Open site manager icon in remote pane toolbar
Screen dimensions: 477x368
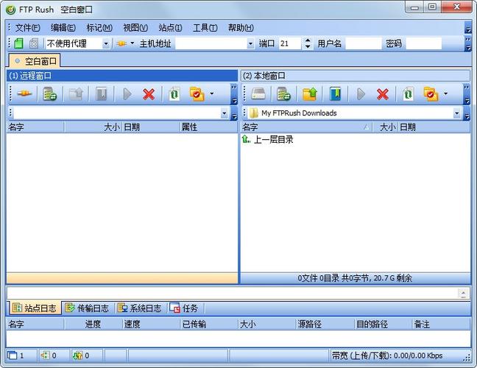click(x=49, y=93)
